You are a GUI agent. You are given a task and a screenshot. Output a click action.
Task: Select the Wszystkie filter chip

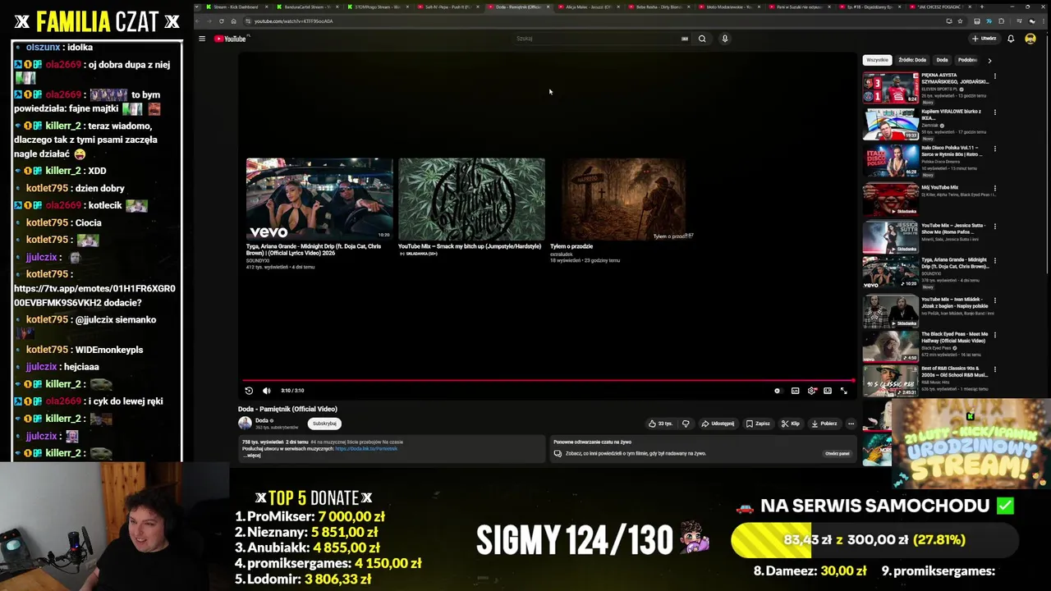pos(877,60)
